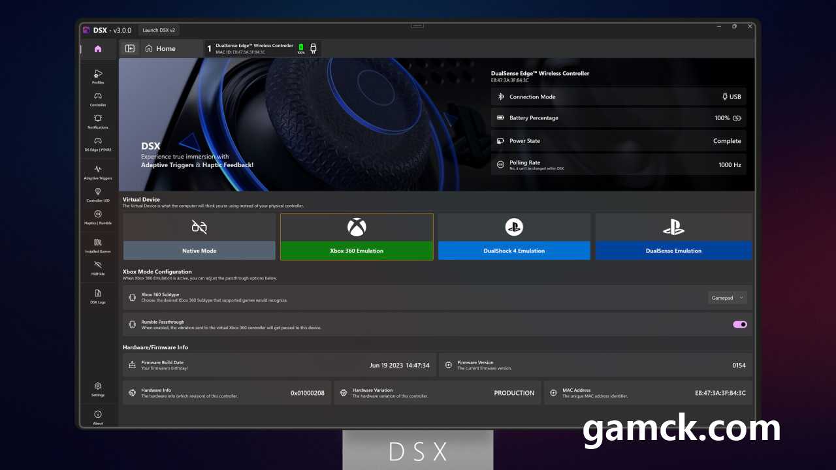This screenshot has height=470, width=836.
Task: Click the 1000 Hz polling rate value
Action: 730,165
